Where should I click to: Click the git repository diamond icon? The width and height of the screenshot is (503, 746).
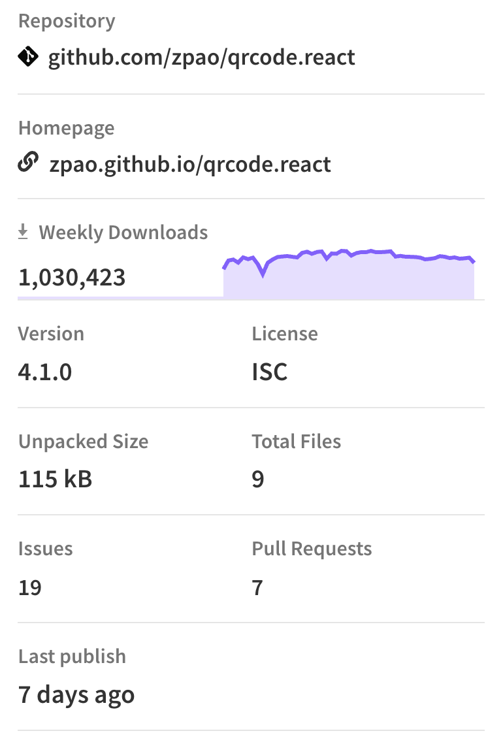[28, 57]
